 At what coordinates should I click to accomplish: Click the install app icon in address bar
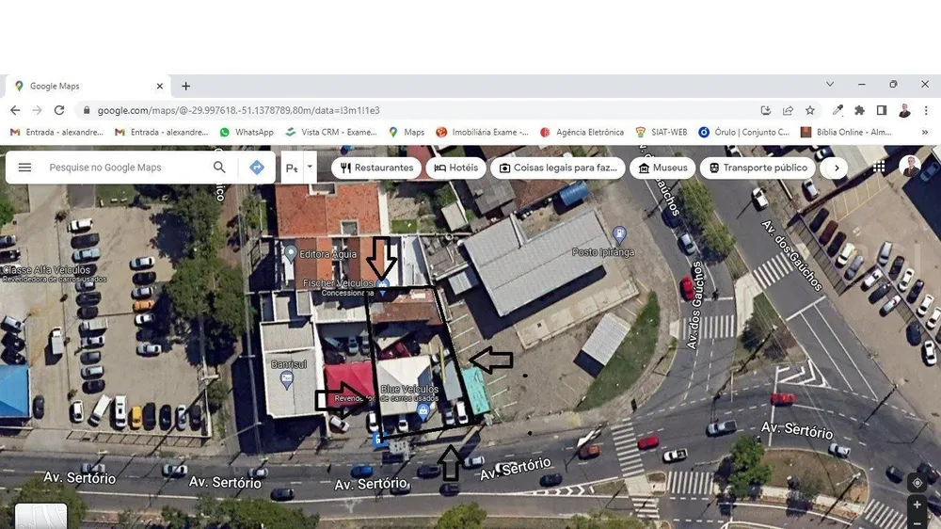[x=766, y=110]
